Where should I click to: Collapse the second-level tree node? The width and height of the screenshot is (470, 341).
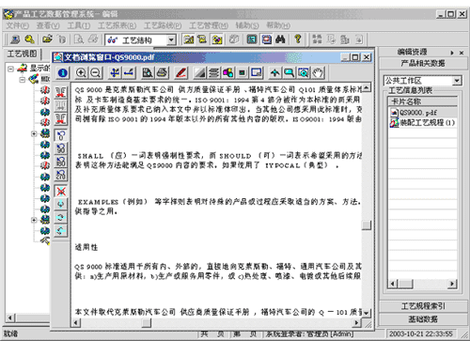23,80
